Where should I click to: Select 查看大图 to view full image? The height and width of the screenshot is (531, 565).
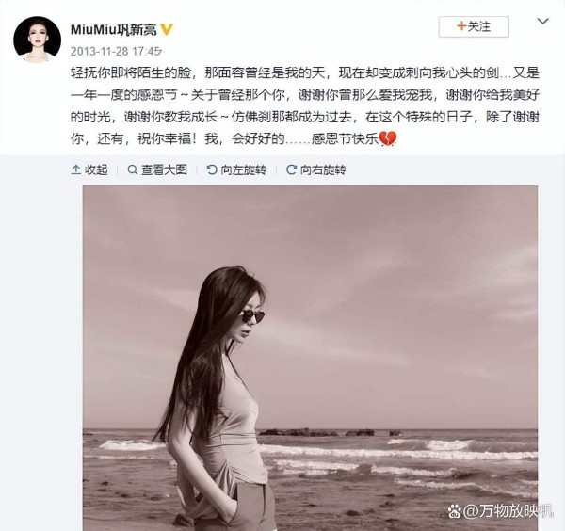[x=157, y=169]
